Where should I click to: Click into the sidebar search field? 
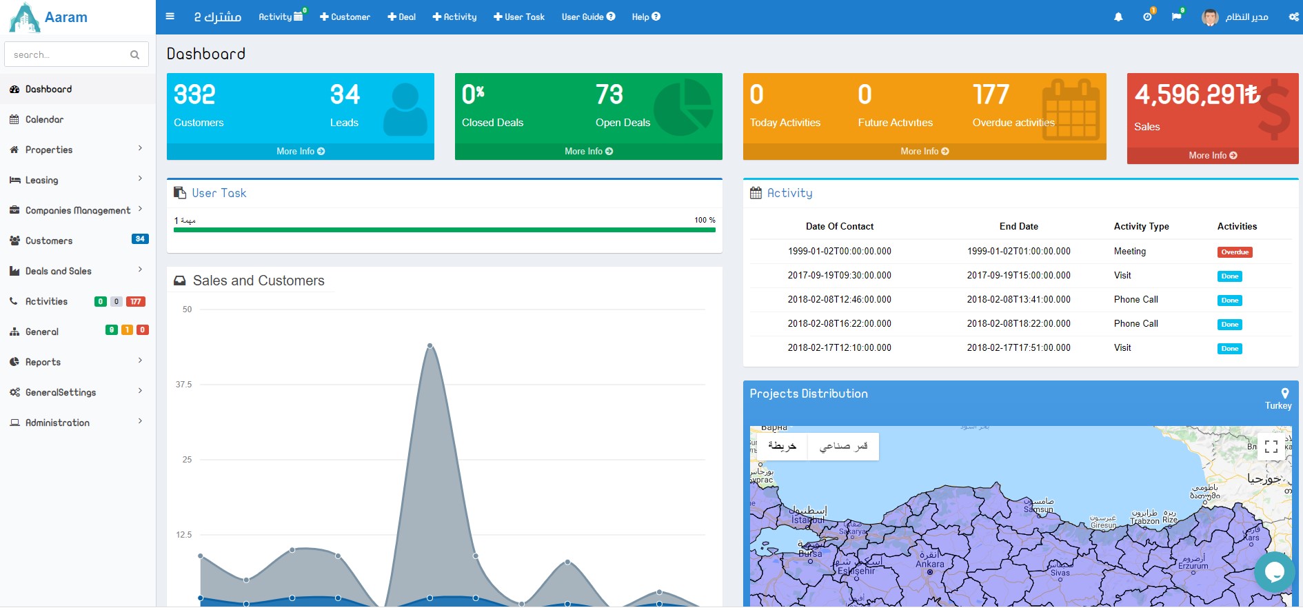(x=68, y=55)
